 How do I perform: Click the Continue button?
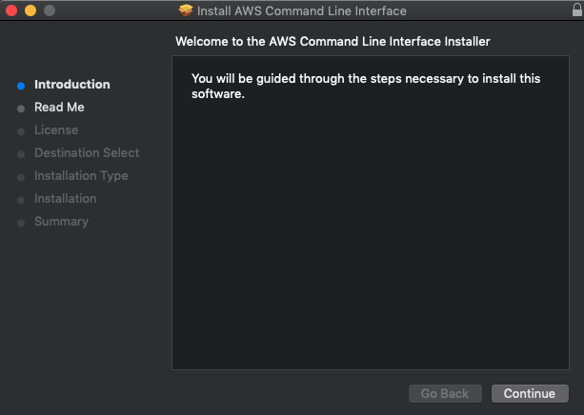pyautogui.click(x=530, y=393)
